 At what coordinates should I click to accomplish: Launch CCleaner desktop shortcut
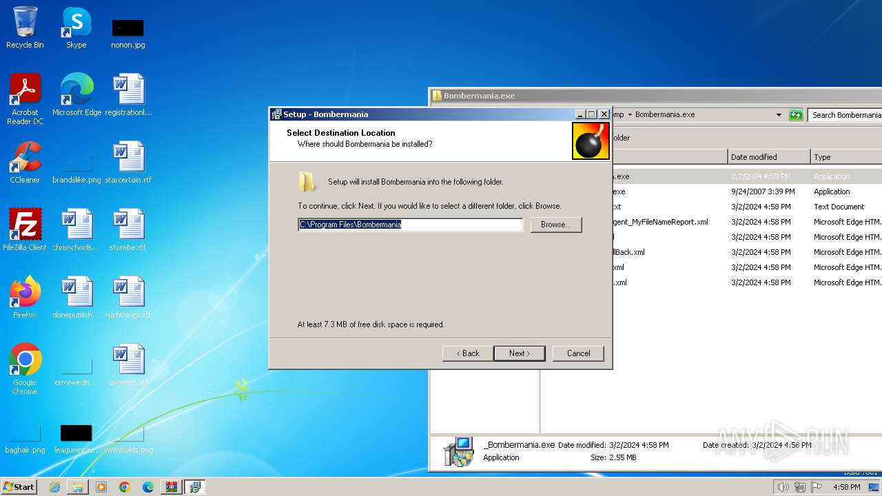(x=25, y=163)
